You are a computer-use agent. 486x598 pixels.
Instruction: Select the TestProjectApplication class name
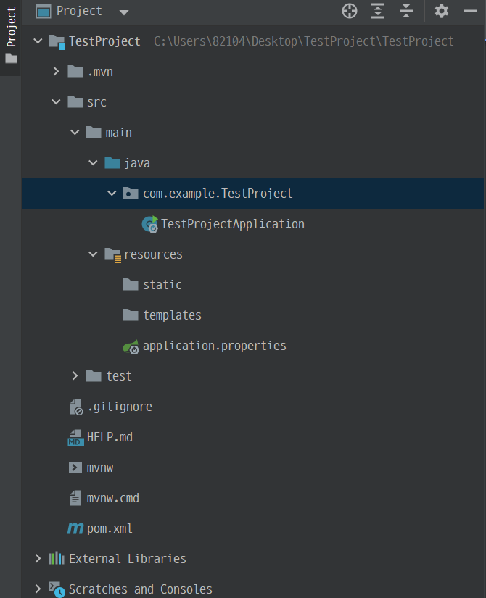(x=233, y=224)
